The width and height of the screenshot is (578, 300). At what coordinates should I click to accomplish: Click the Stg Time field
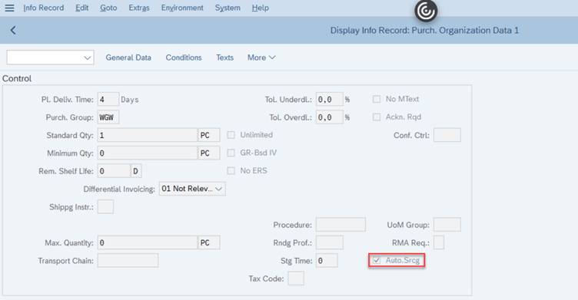(327, 261)
